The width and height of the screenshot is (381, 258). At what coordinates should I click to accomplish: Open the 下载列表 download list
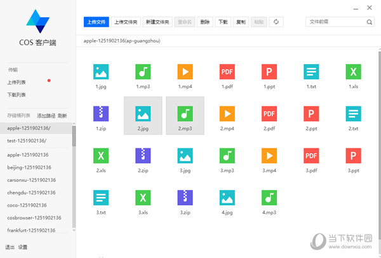pos(17,95)
